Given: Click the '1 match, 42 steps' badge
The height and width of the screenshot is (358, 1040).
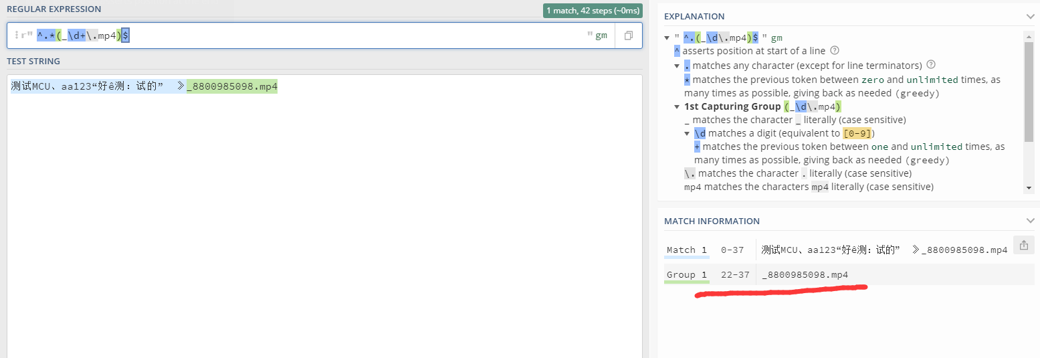Looking at the screenshot, I should (593, 11).
